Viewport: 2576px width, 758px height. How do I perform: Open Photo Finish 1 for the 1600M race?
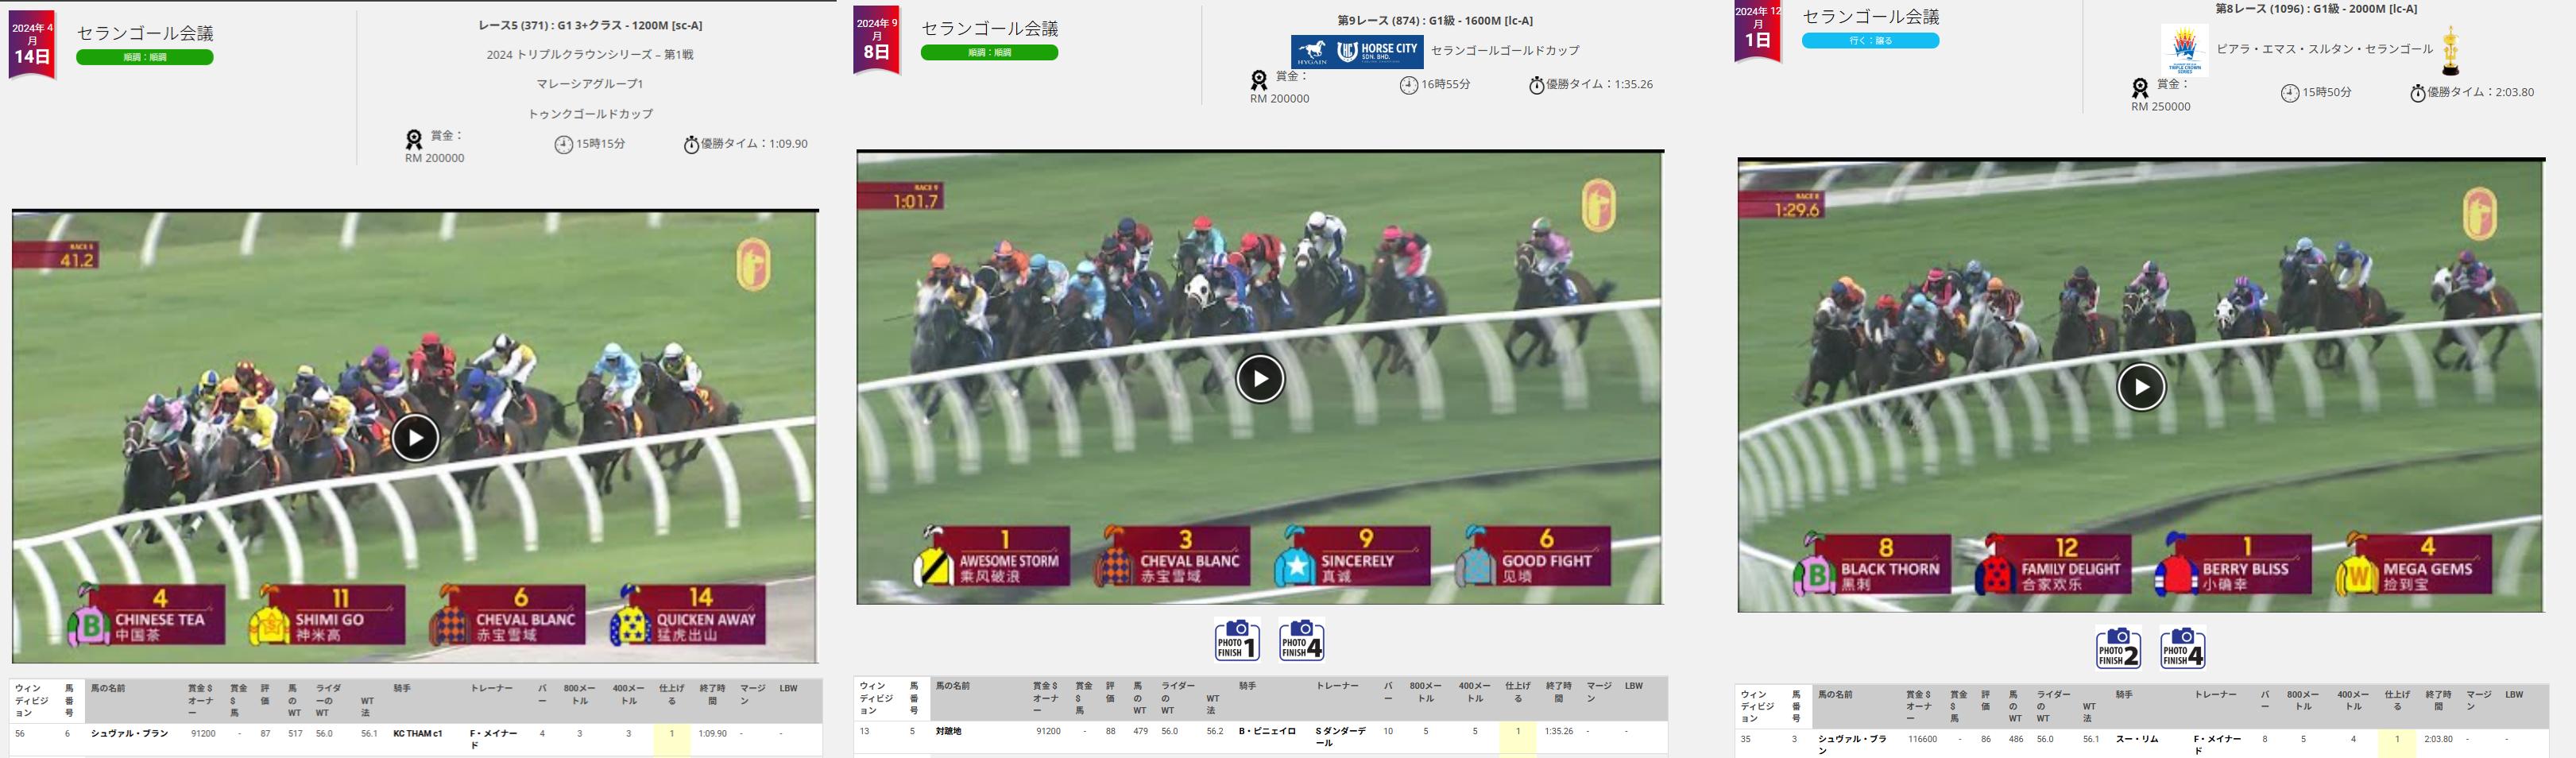click(1236, 641)
